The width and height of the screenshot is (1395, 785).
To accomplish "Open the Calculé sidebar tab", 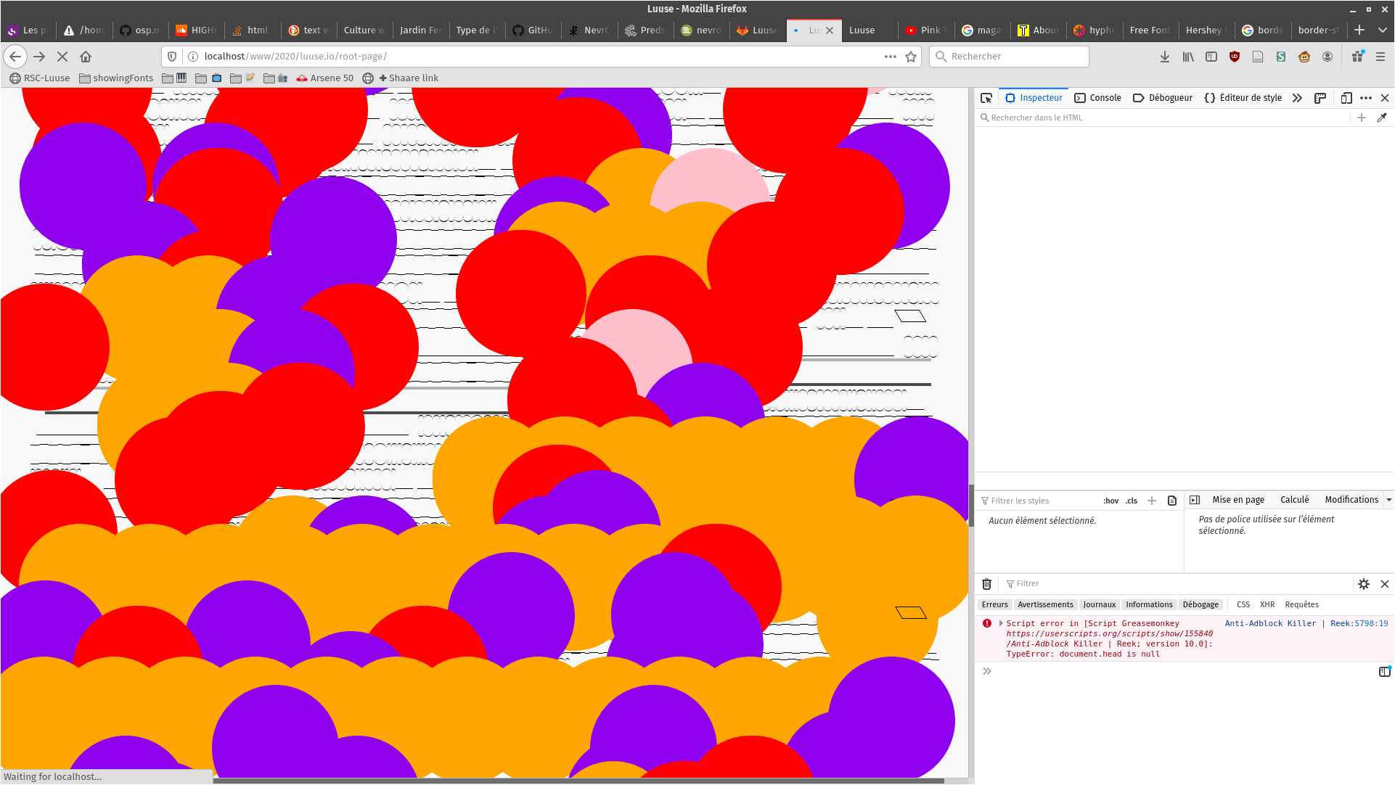I will click(1294, 500).
